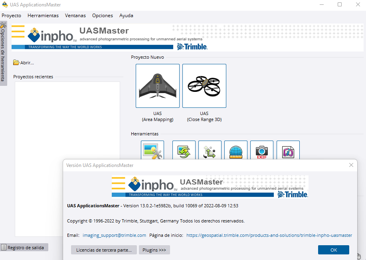Create a new UAS Close Range 3D project
366x260 pixels.
tap(204, 86)
